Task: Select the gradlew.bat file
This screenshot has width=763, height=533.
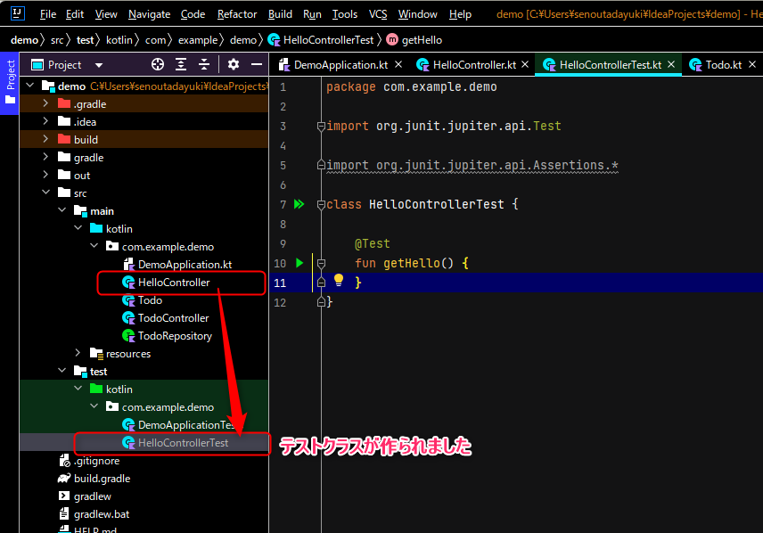Action: (102, 514)
